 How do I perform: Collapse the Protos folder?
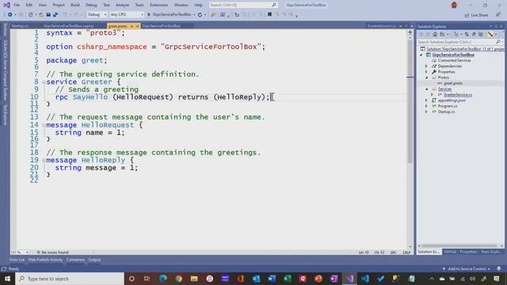(426, 78)
